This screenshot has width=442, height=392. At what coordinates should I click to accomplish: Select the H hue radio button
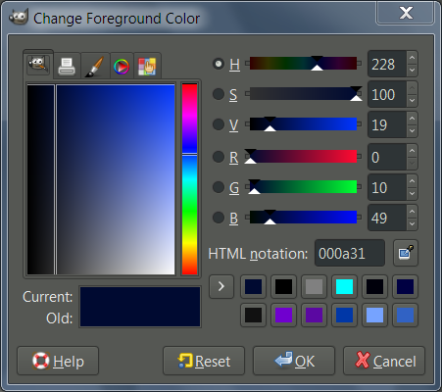coord(219,64)
